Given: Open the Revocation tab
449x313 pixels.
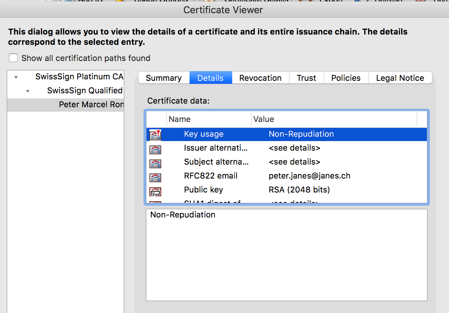Looking at the screenshot, I should point(260,78).
